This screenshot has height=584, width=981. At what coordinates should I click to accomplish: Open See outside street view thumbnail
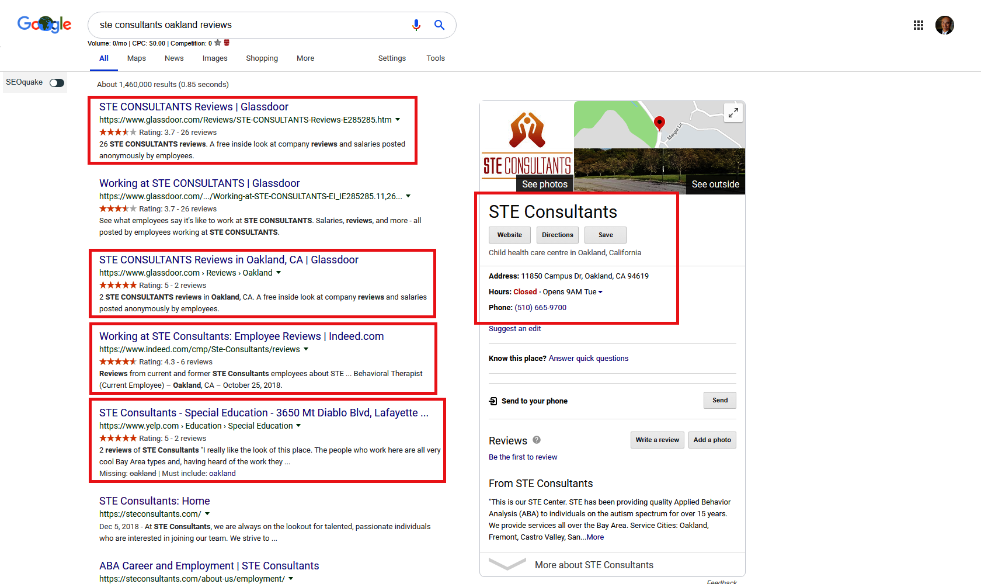659,170
